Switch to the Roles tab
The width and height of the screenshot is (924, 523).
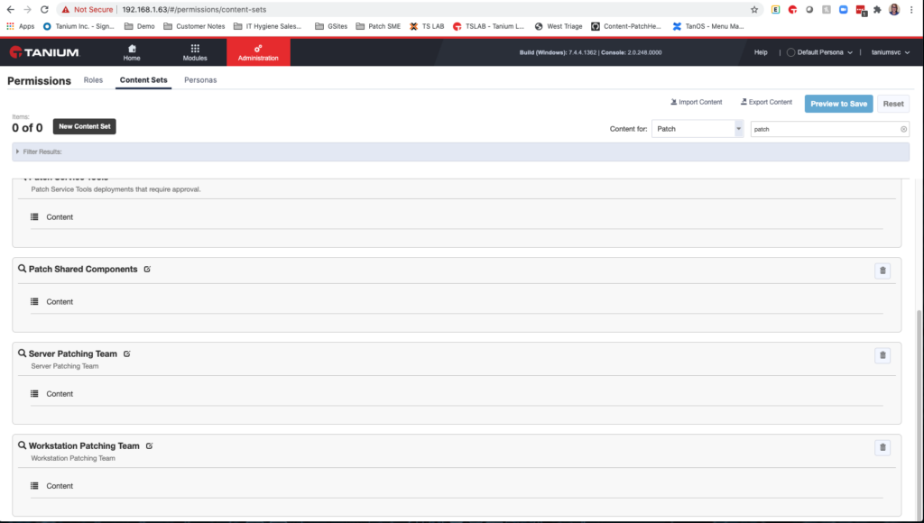click(x=93, y=80)
